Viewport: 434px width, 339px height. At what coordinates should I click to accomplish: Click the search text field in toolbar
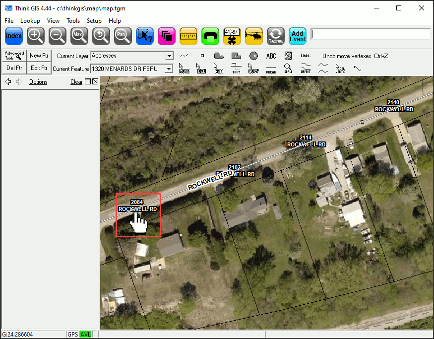(x=370, y=34)
